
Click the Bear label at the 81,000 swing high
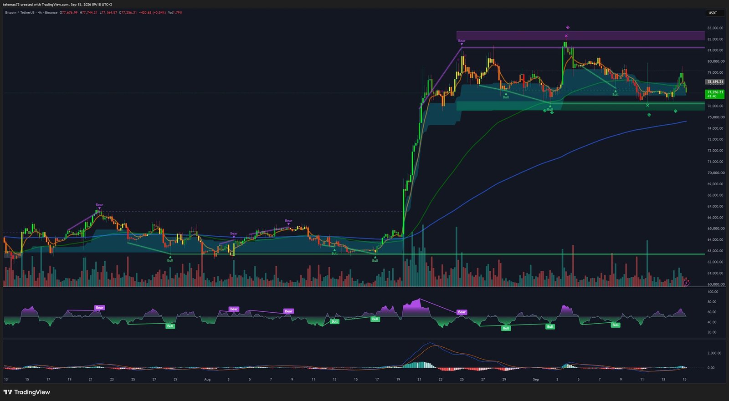coord(462,41)
